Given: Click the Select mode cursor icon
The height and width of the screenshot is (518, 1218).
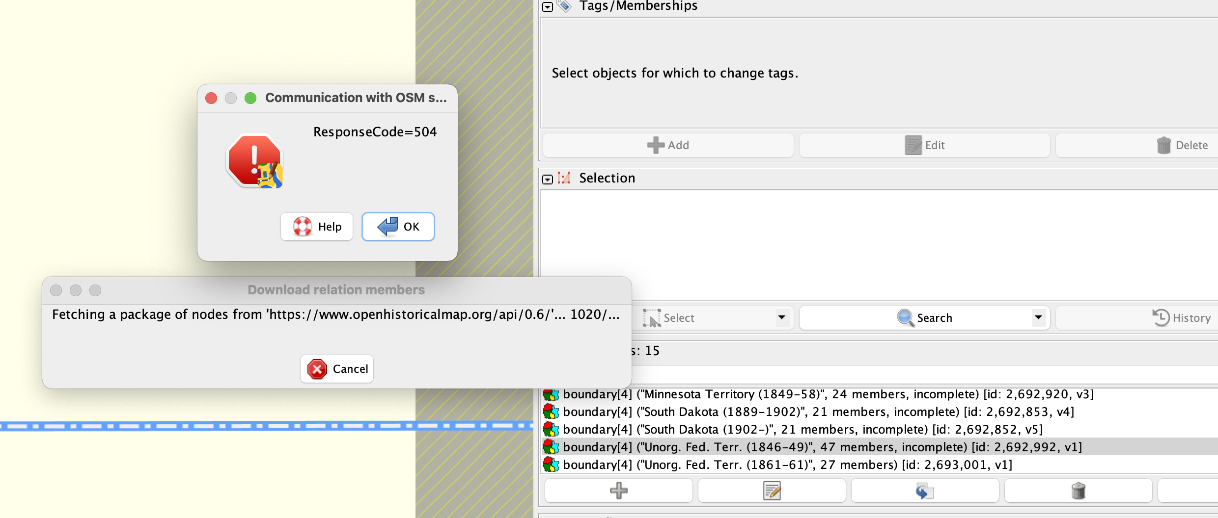Looking at the screenshot, I should pyautogui.click(x=653, y=318).
